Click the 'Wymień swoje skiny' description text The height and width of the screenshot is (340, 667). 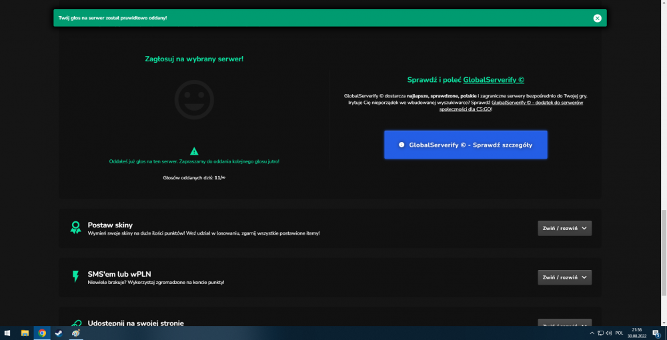tap(203, 233)
